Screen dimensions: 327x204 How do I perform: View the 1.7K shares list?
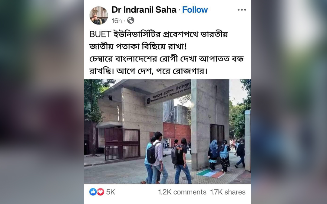coord(228,192)
